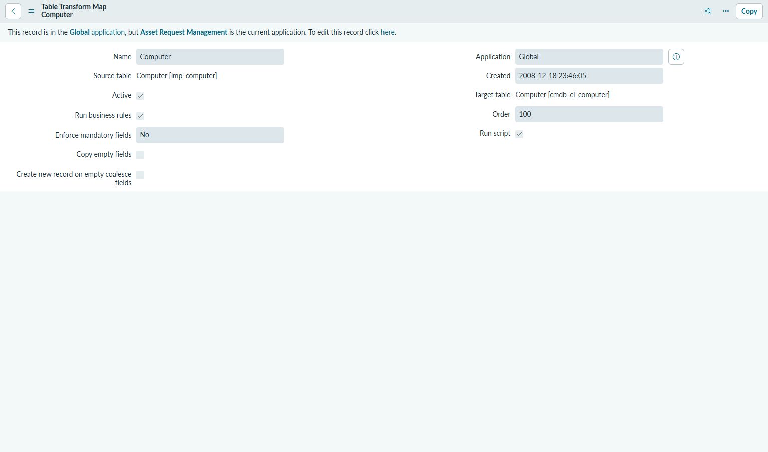This screenshot has width=768, height=452.
Task: Toggle the Run script checkbox
Action: point(519,134)
